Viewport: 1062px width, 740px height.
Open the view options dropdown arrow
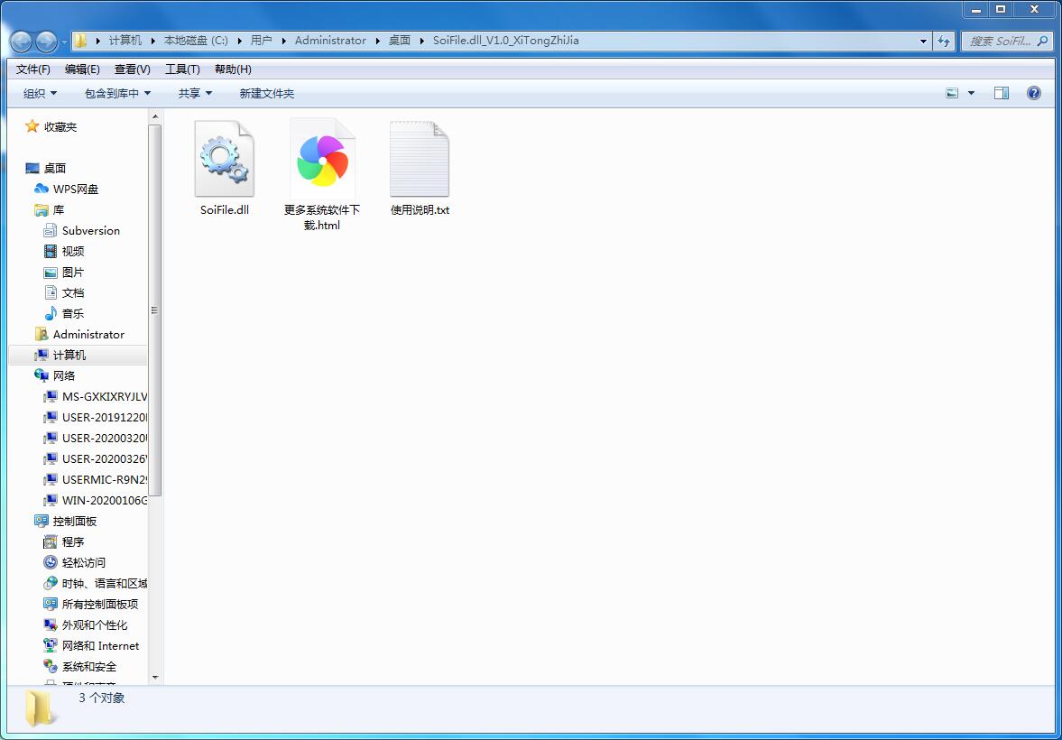(x=971, y=94)
